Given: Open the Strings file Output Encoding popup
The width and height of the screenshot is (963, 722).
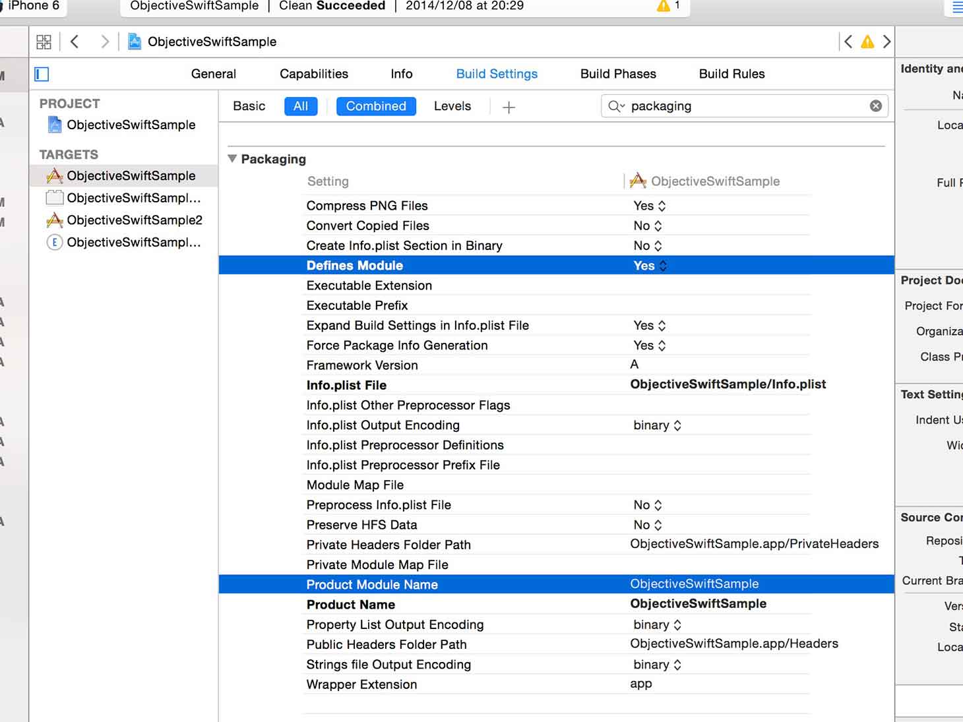Looking at the screenshot, I should tap(658, 665).
